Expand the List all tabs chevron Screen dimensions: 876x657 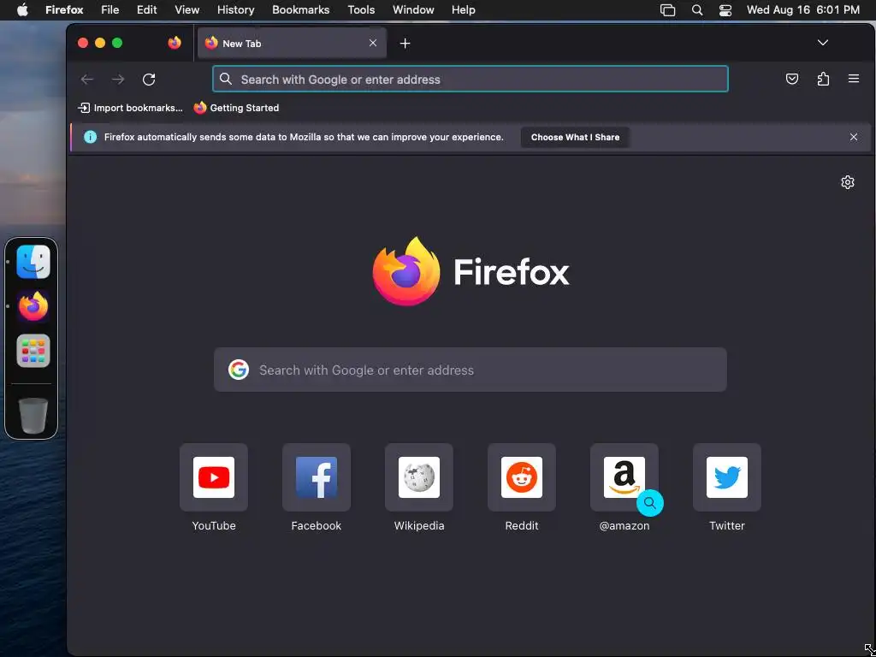822,43
